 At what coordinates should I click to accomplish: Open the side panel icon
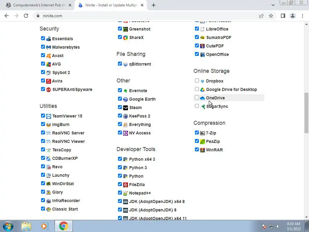pos(283,16)
